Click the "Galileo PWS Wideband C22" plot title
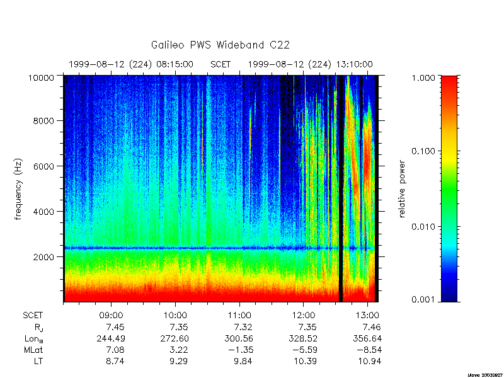Screen dimensions: 504x378 click(220, 45)
